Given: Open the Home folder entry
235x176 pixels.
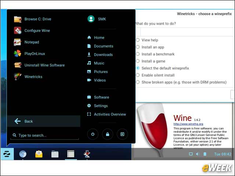Looking at the screenshot, I should (x=99, y=37).
